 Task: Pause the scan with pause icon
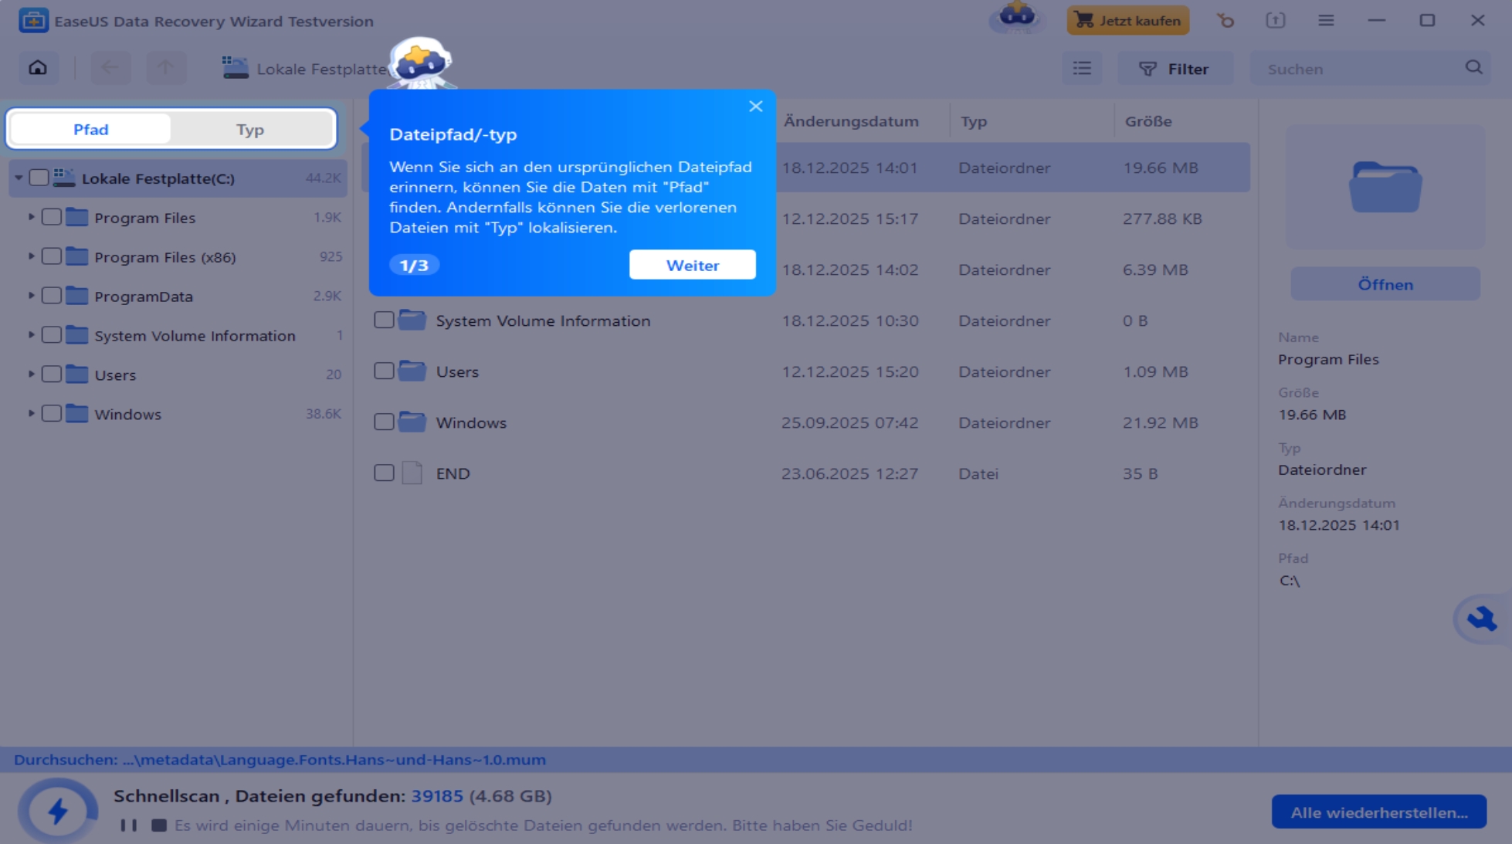(x=129, y=825)
